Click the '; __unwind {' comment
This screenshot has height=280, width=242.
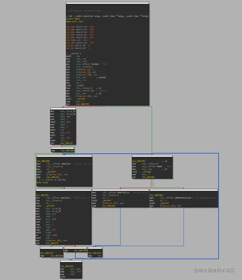[74, 53]
